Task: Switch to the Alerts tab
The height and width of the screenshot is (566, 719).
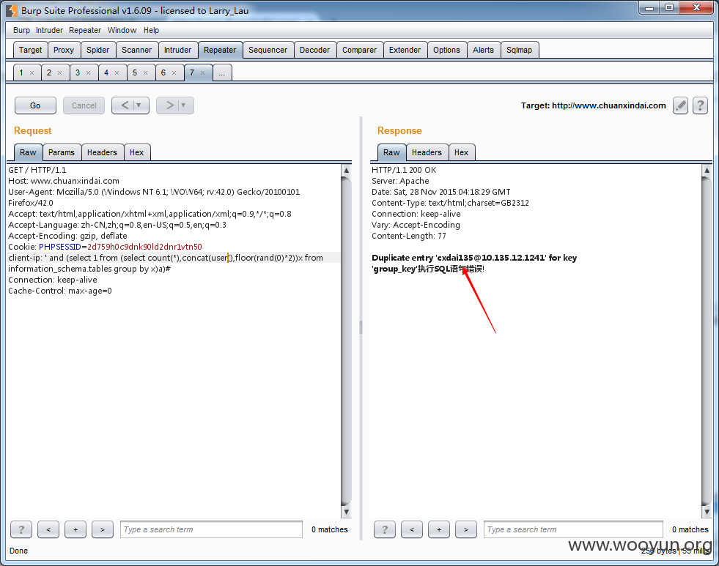Action: (483, 50)
